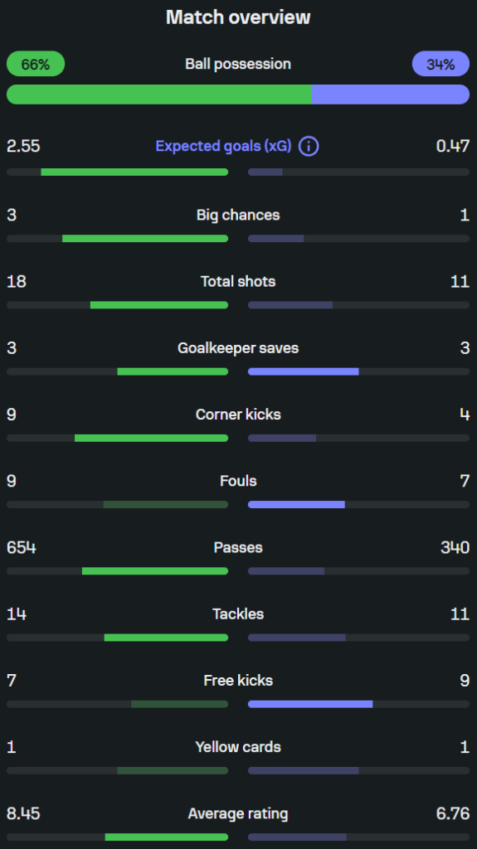Click the Fouls stat label

[238, 481]
